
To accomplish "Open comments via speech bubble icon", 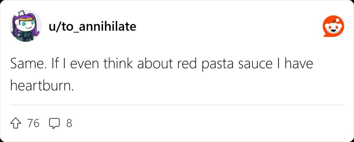I will click(x=54, y=124).
